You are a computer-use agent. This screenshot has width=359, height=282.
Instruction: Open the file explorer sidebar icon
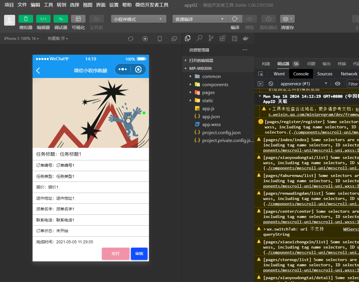188,38
